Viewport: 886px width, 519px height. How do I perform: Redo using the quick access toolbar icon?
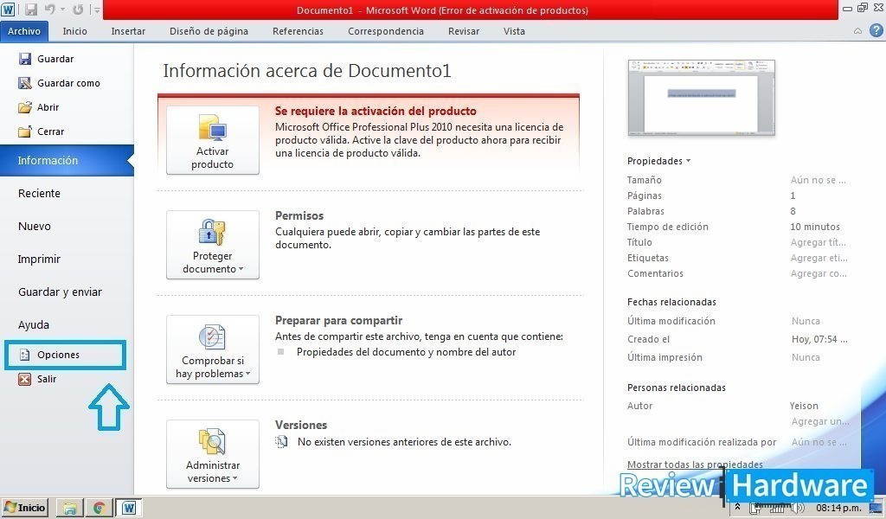[78, 10]
